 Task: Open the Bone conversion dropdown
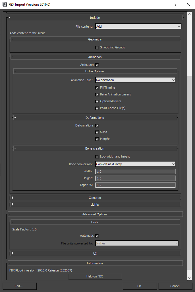click(x=135, y=164)
